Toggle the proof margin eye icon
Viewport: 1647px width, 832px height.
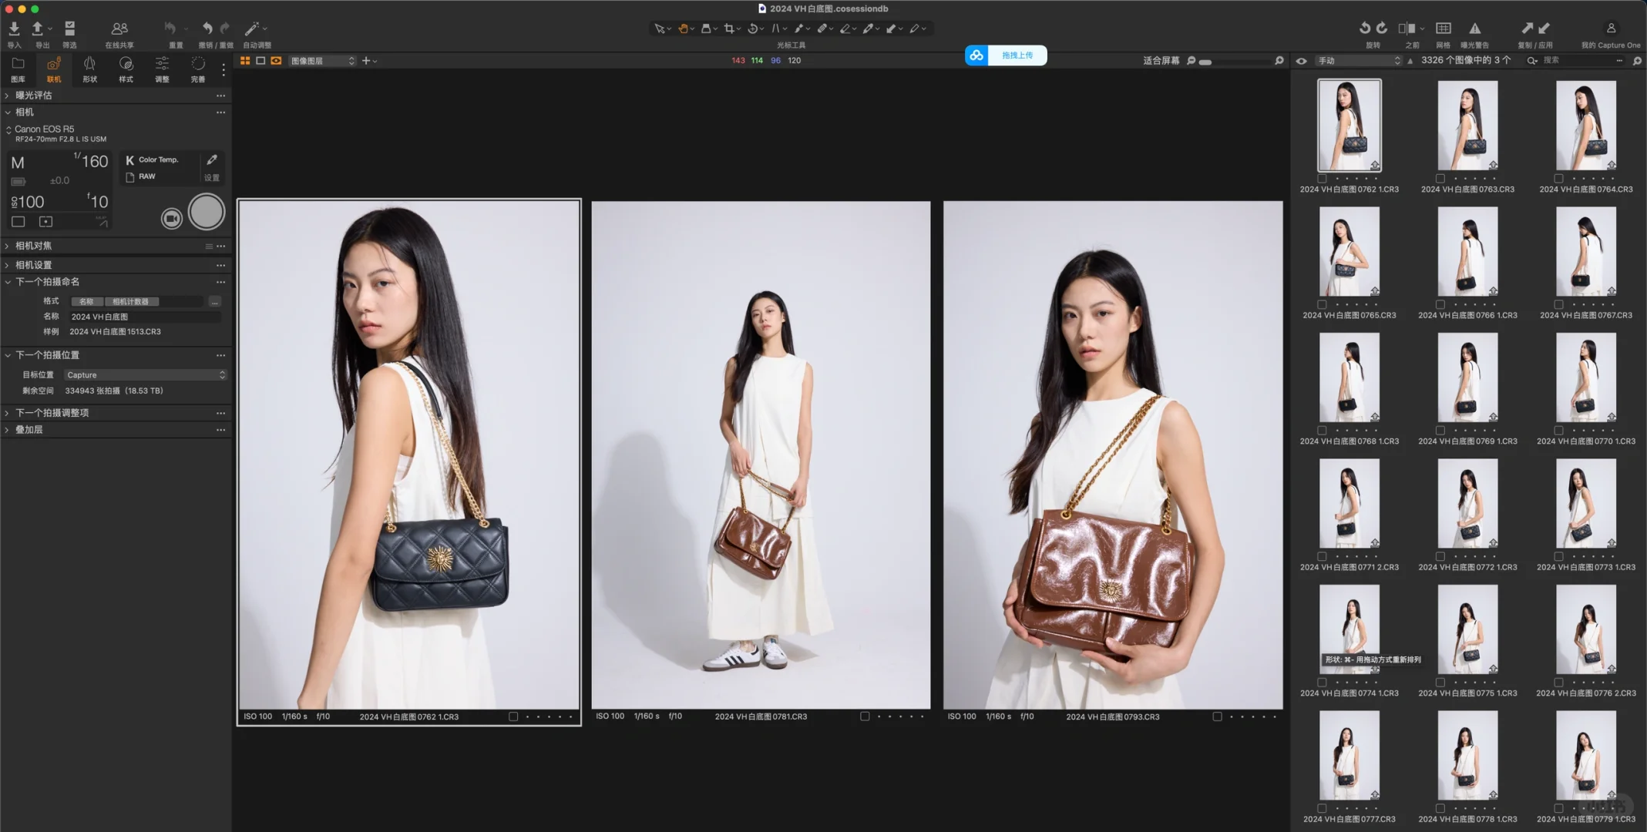tap(276, 61)
